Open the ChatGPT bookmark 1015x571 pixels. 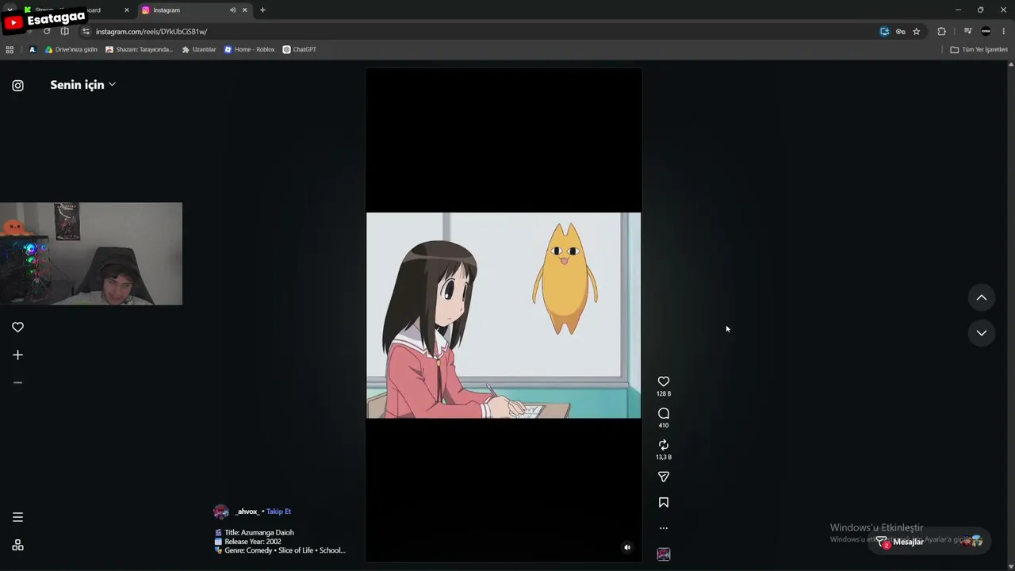click(299, 50)
